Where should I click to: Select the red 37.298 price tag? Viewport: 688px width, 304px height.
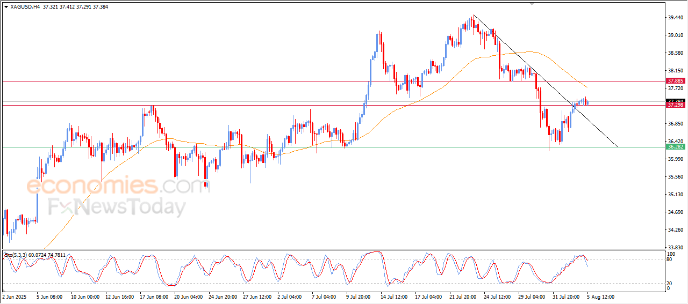(x=675, y=105)
